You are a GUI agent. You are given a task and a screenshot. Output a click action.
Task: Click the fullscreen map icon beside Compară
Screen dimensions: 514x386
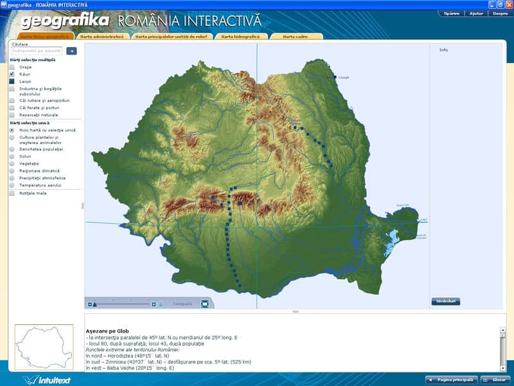tap(205, 304)
